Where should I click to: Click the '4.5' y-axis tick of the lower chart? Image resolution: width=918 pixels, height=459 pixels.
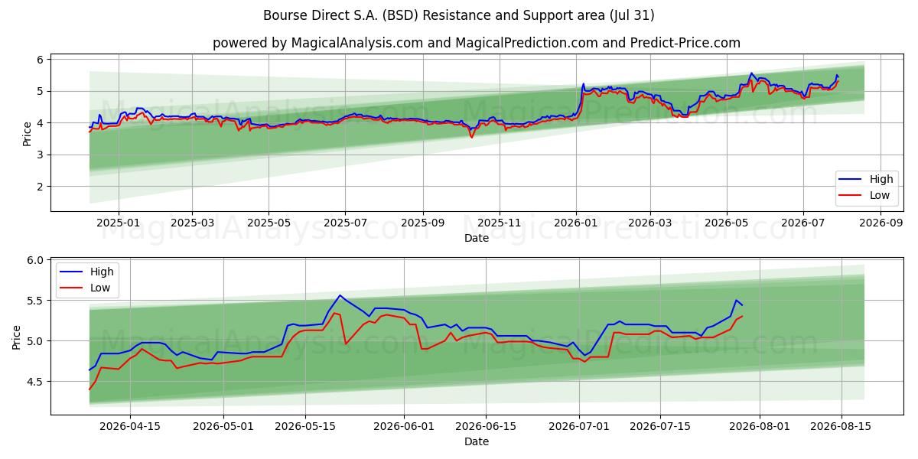[37, 382]
